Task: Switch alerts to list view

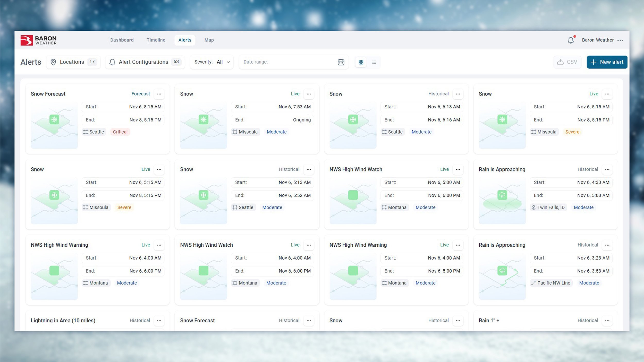Action: click(x=374, y=62)
